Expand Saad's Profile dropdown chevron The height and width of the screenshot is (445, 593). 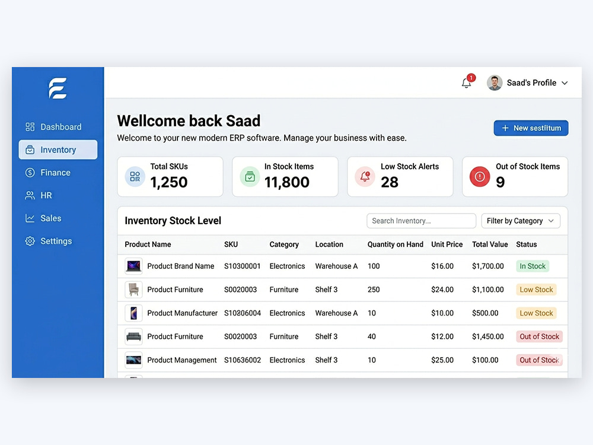[x=565, y=83]
